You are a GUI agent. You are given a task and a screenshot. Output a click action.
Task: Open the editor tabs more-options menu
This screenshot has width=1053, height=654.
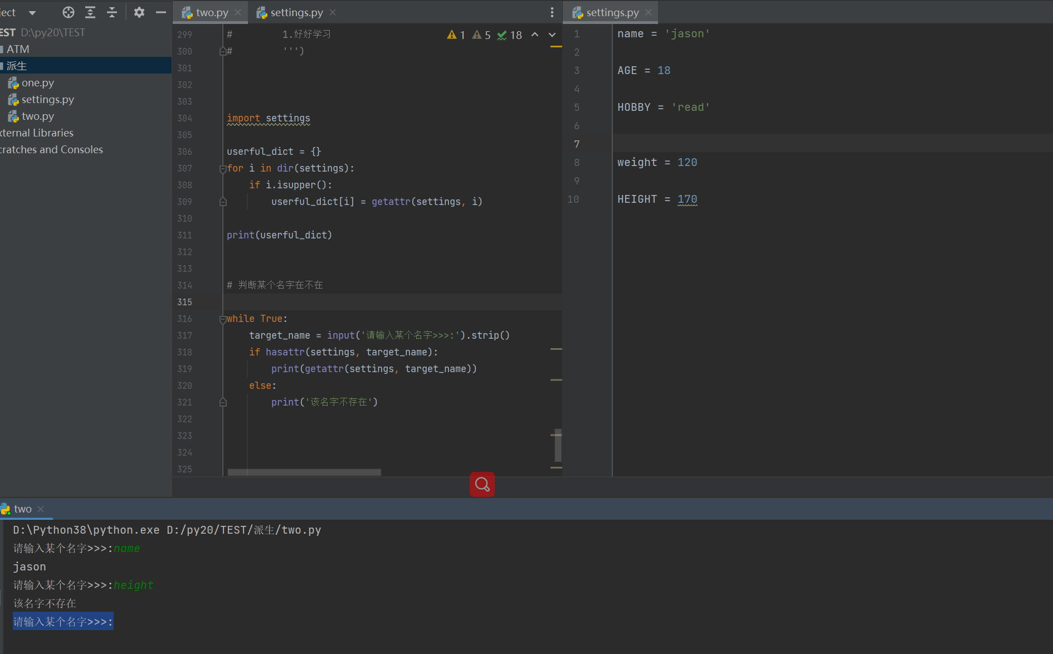[552, 12]
